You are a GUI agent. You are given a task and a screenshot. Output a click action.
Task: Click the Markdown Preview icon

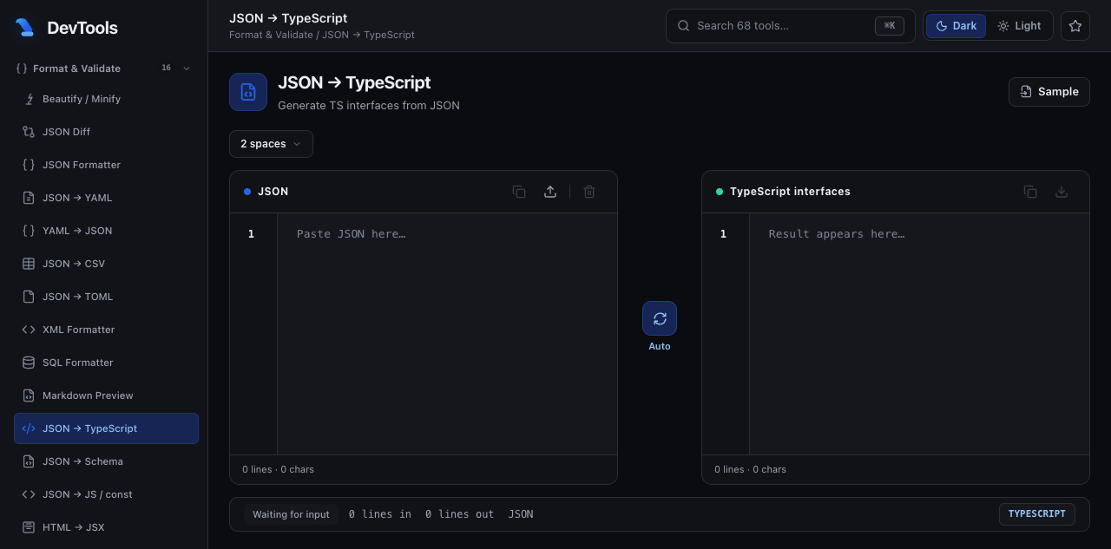(28, 395)
